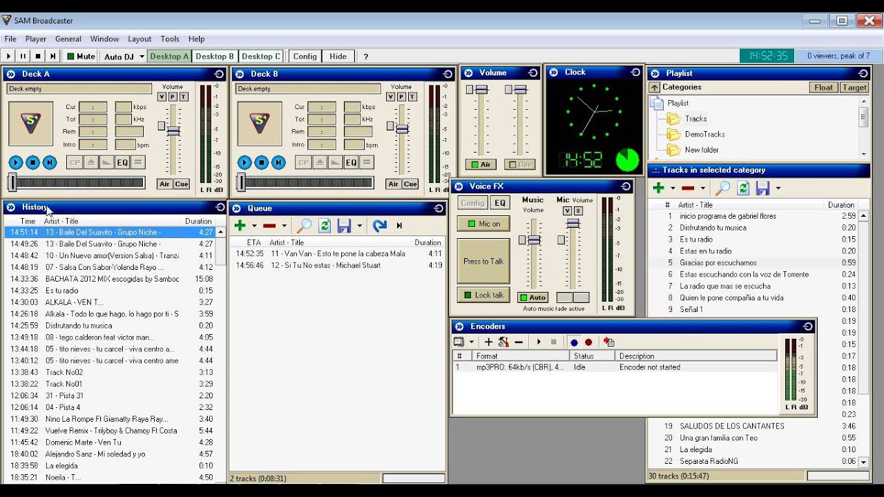
Task: Click the blue circle icon in Encoders toolbar
Action: click(574, 342)
